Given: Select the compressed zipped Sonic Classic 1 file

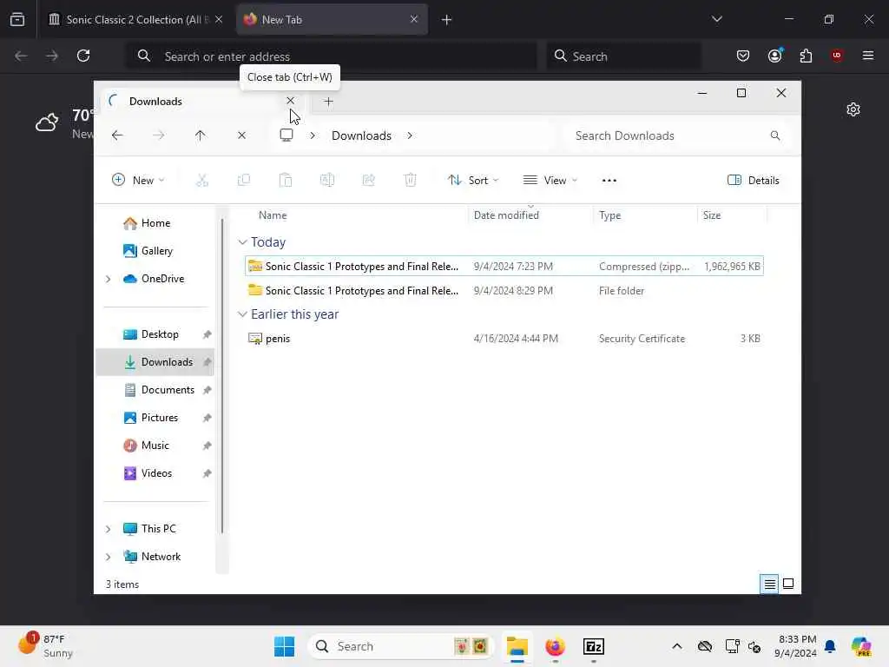Looking at the screenshot, I should [x=504, y=267].
